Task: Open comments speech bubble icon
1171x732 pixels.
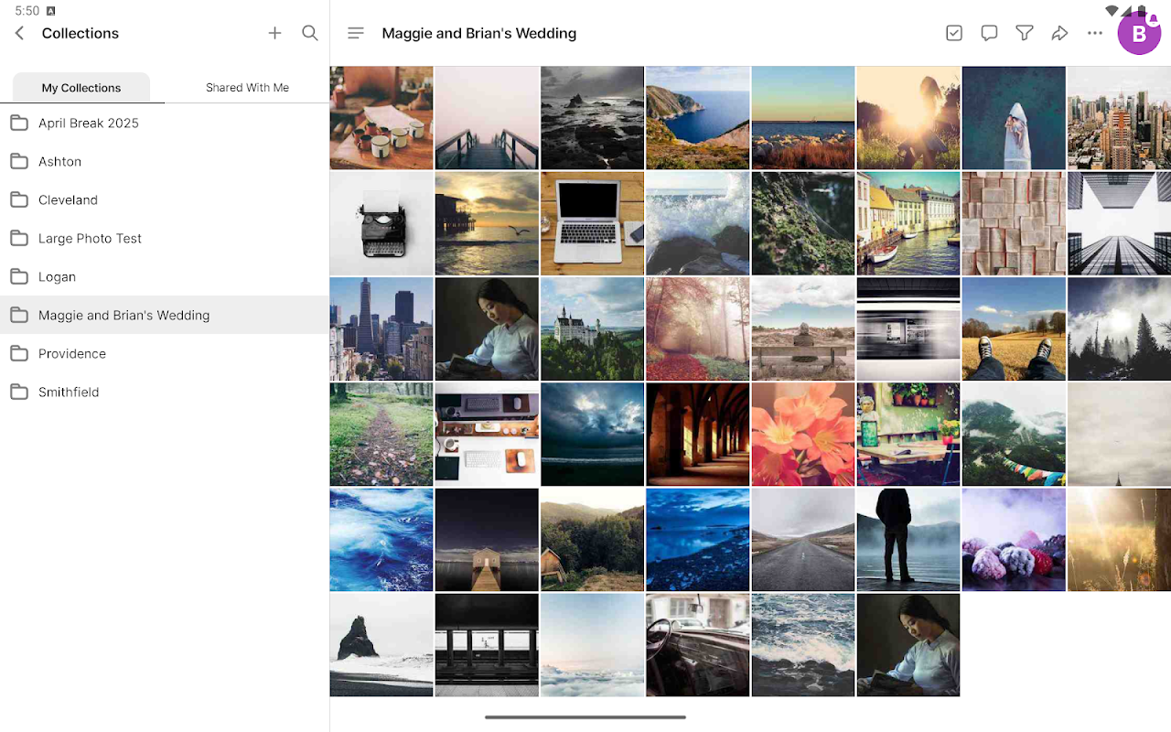Action: click(x=989, y=33)
